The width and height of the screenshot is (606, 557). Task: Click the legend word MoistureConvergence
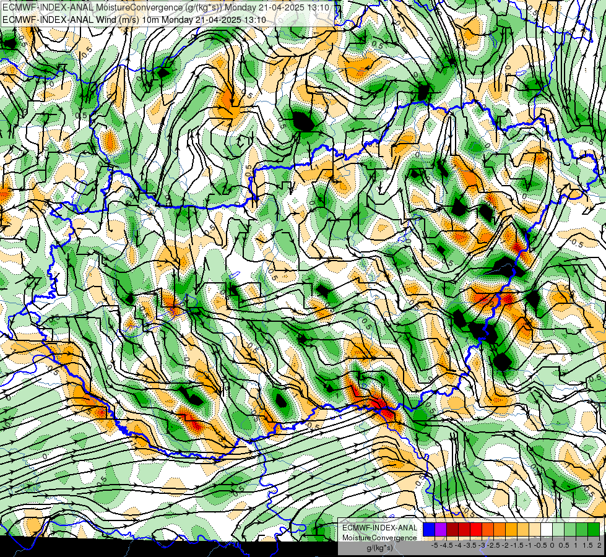point(380,538)
